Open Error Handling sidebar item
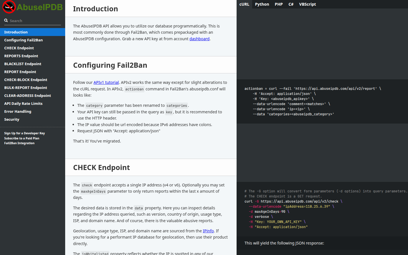This screenshot has width=408, height=255. click(x=33, y=111)
